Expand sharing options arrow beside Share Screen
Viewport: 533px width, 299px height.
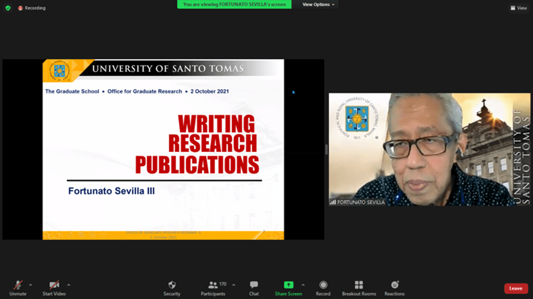click(x=303, y=285)
